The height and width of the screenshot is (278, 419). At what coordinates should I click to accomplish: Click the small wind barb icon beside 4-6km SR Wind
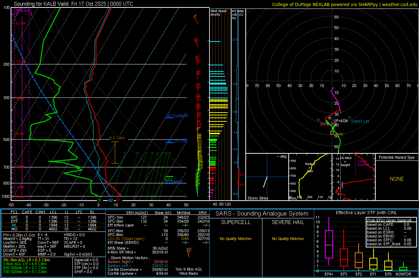click(189, 252)
